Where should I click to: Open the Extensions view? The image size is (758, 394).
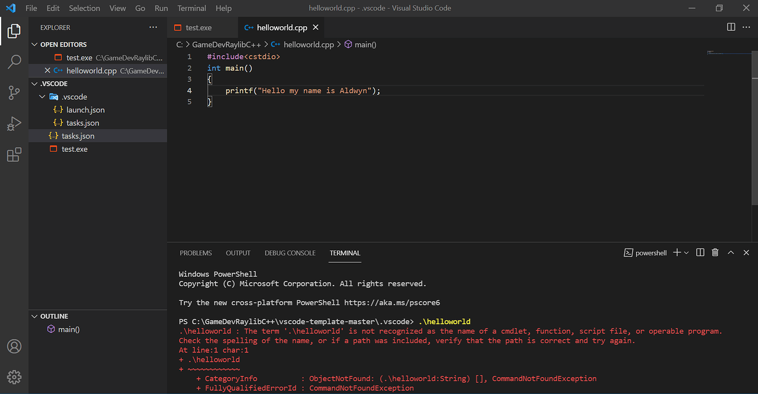(x=14, y=155)
